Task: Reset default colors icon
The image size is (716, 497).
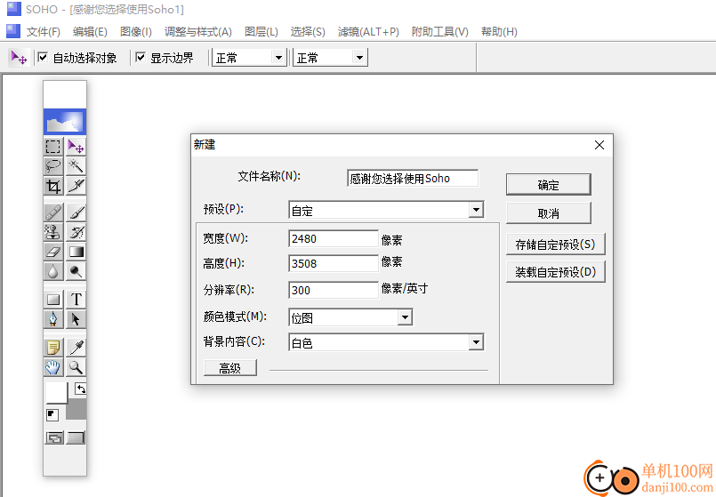Action: (52, 415)
